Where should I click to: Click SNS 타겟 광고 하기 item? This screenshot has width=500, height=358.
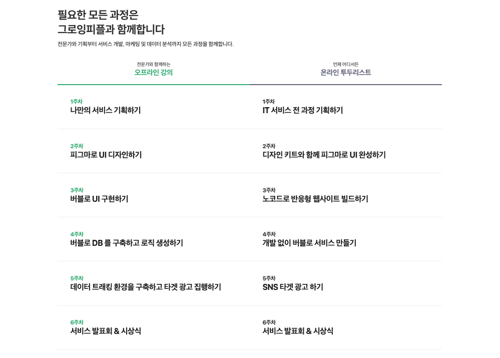293,287
